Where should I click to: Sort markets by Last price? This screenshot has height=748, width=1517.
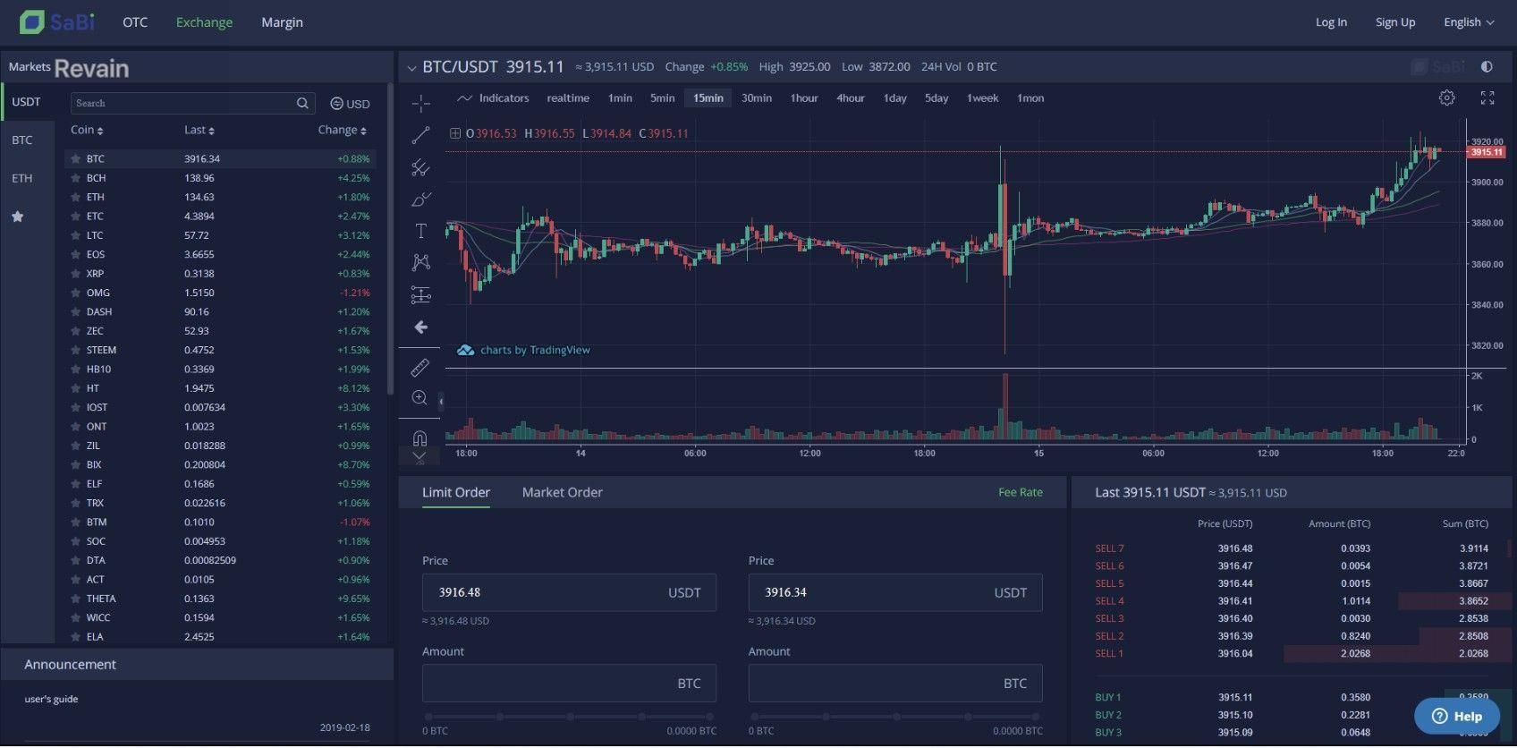(199, 130)
